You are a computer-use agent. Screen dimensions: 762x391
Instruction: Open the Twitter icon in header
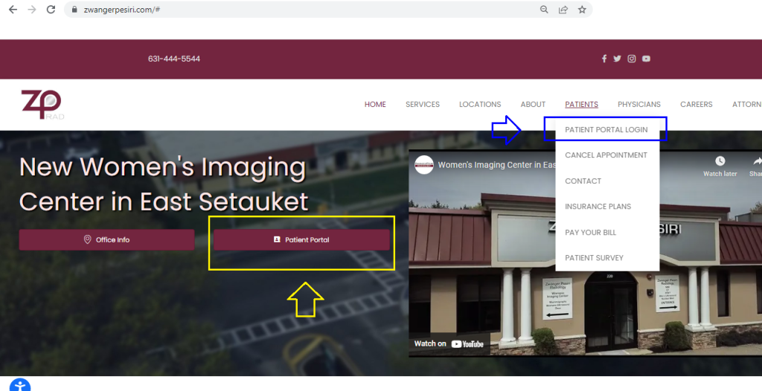coord(617,59)
